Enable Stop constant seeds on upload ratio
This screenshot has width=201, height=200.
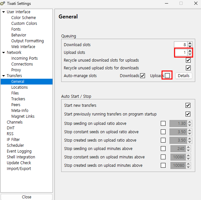(x=163, y=132)
